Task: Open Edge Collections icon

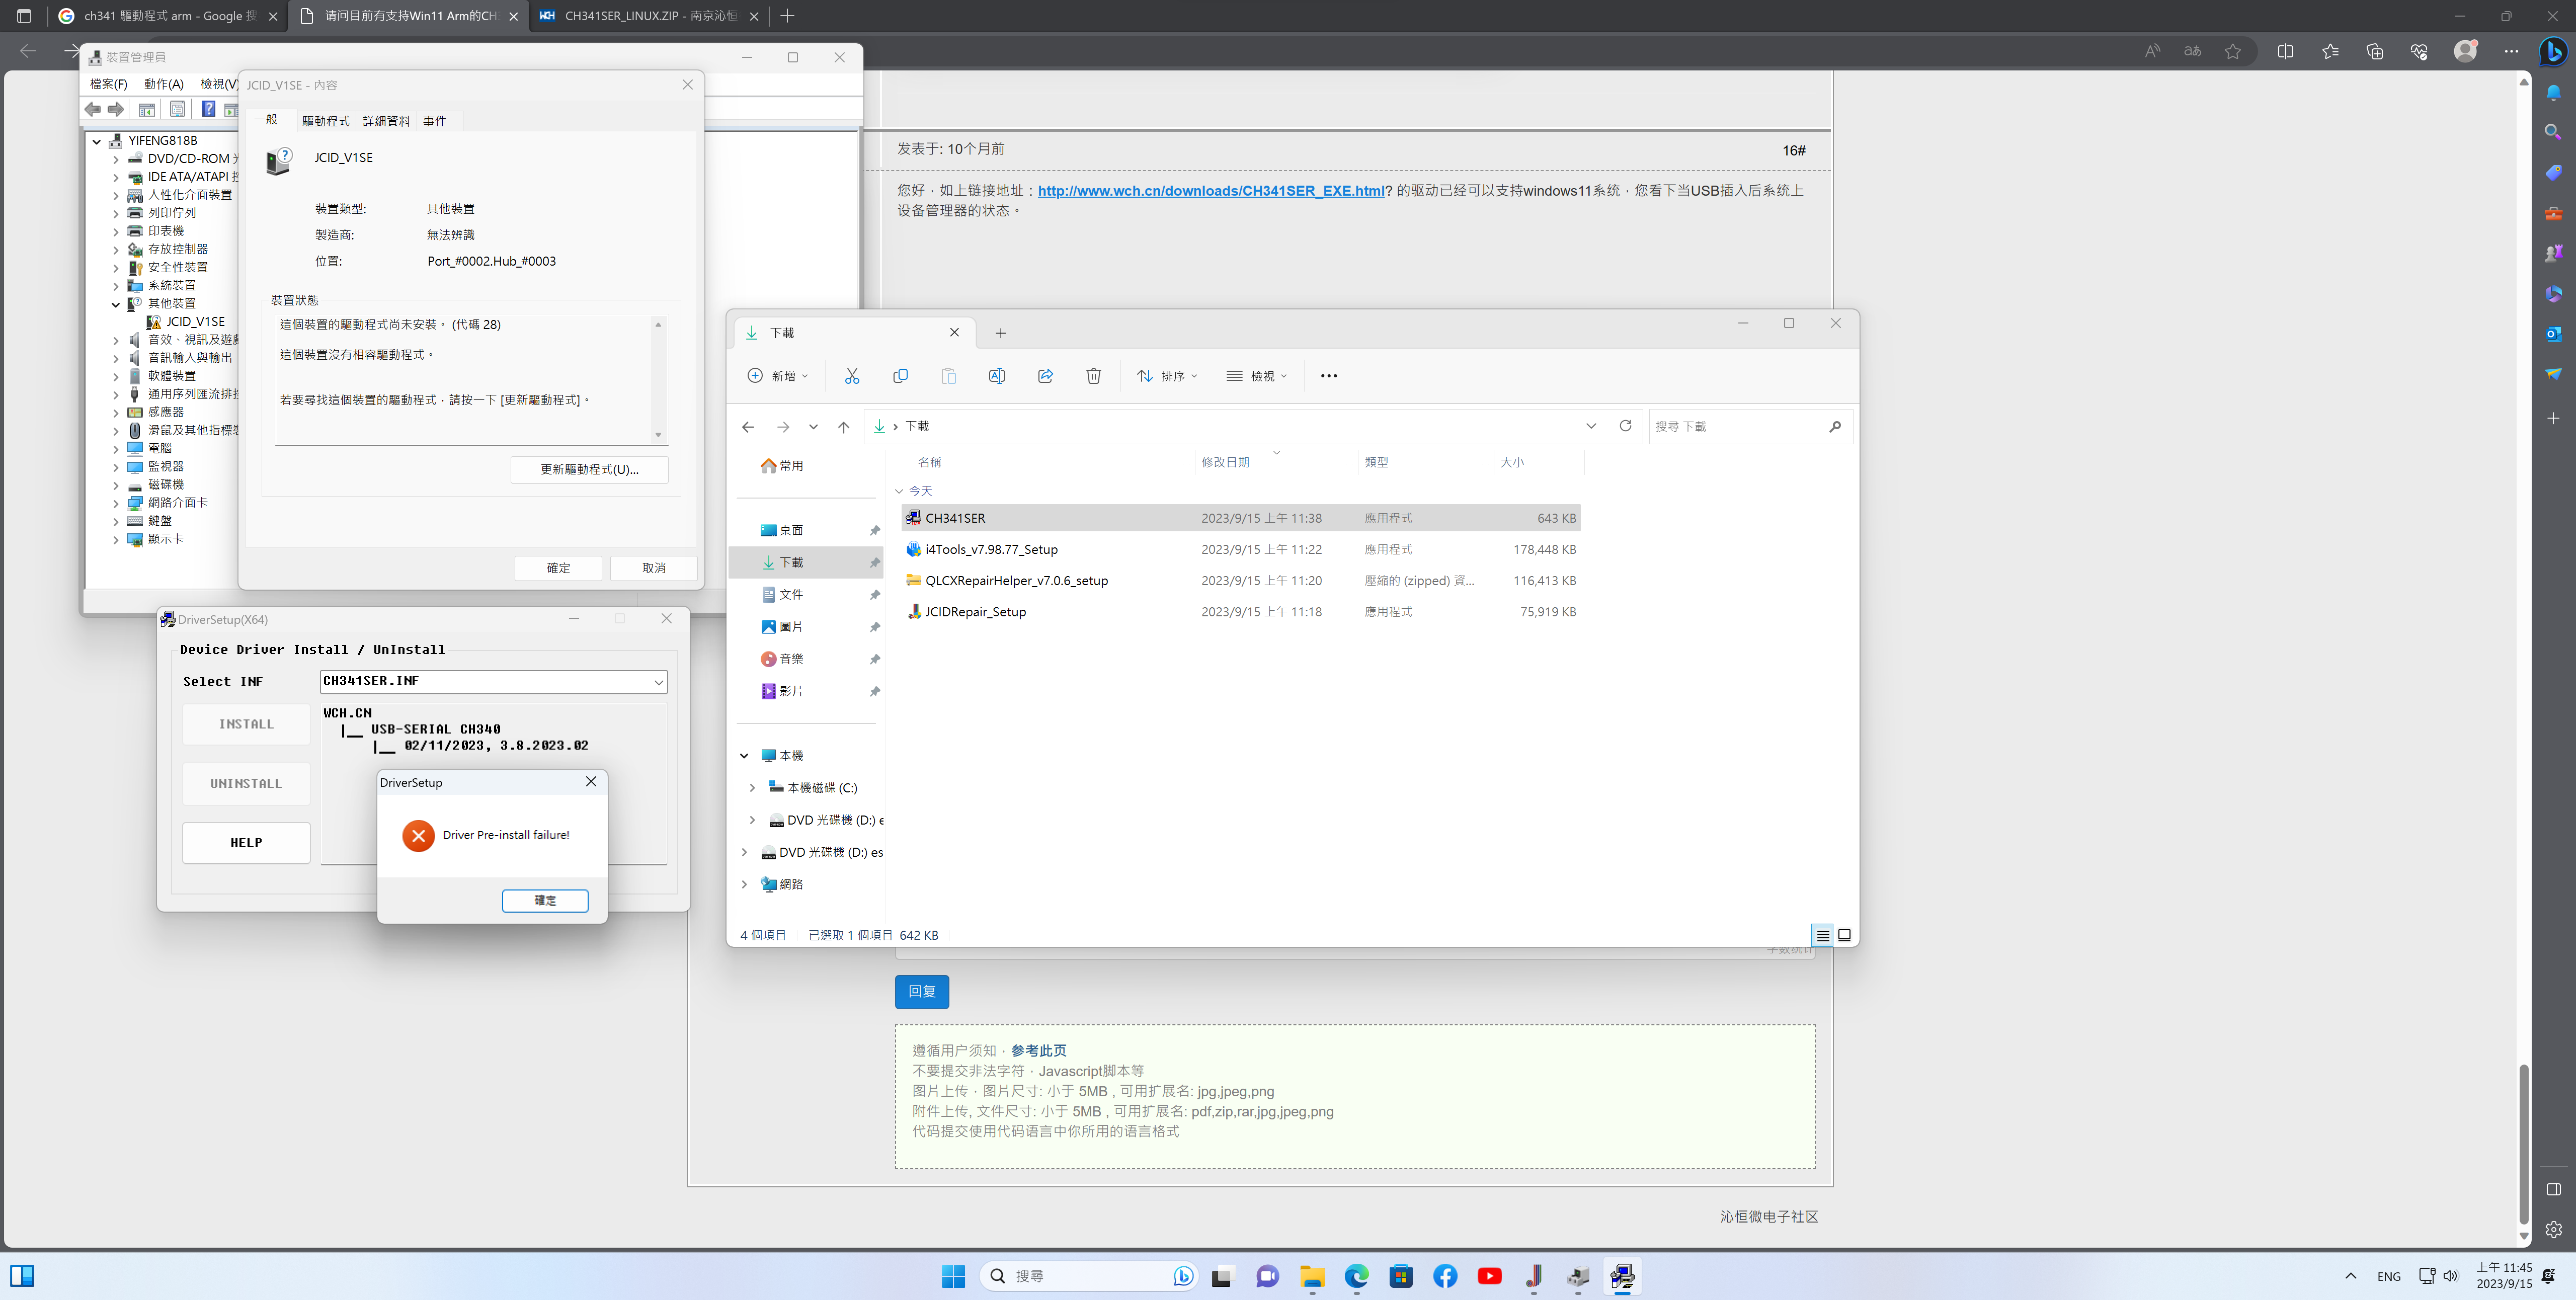Action: [x=2374, y=51]
